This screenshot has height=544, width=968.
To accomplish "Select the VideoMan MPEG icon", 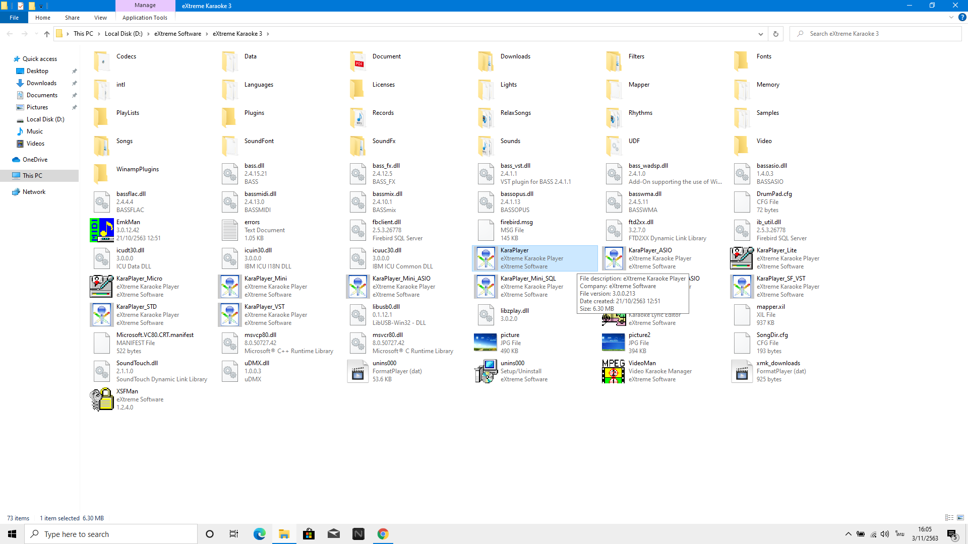I will coord(614,371).
